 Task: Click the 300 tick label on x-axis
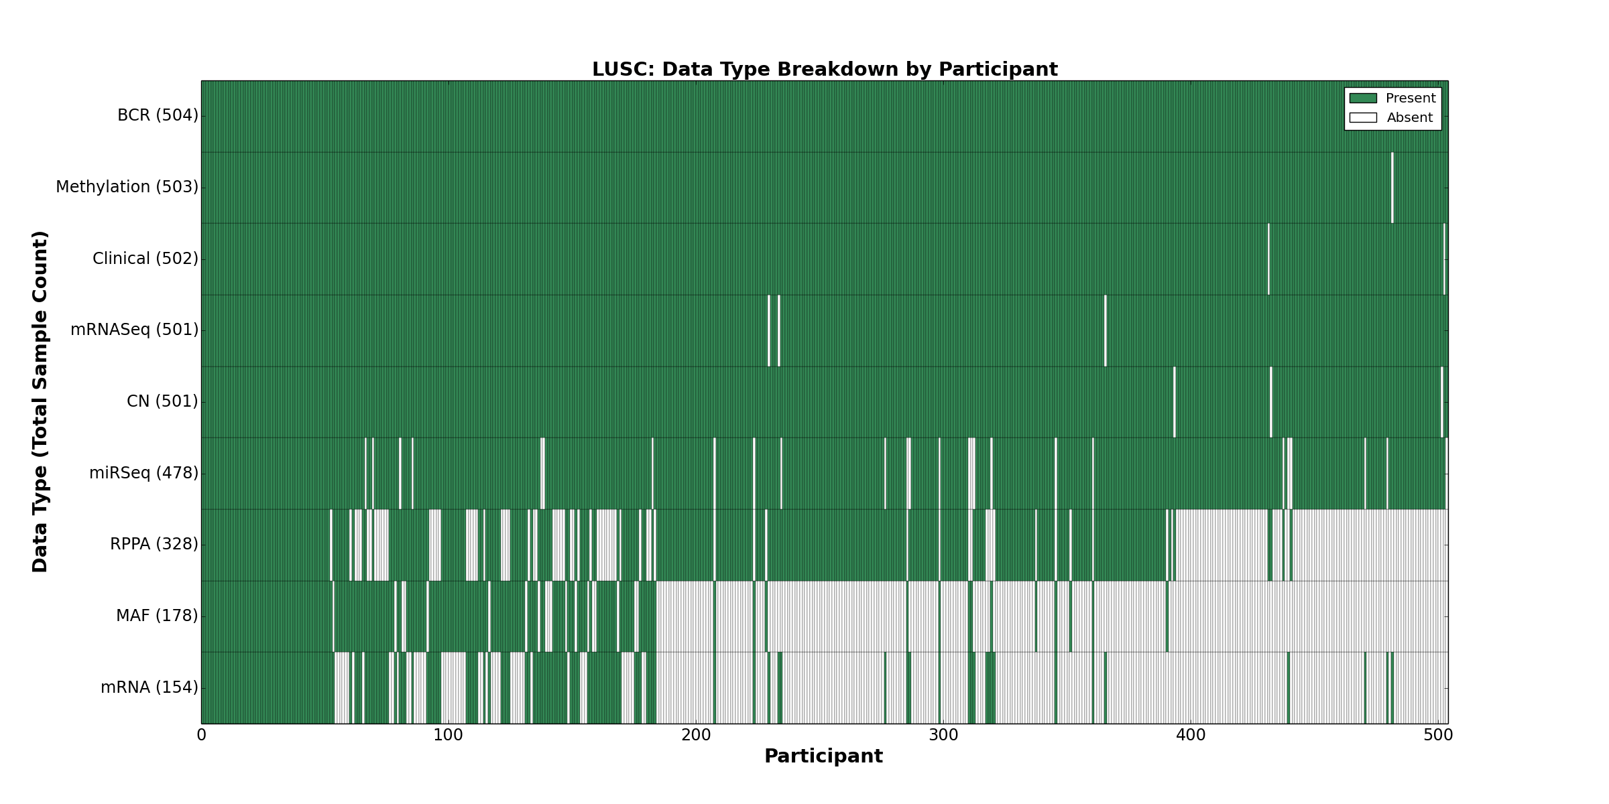coord(943,736)
